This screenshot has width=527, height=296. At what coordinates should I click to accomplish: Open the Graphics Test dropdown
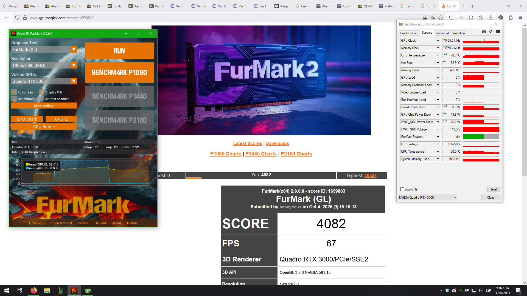tap(74, 49)
